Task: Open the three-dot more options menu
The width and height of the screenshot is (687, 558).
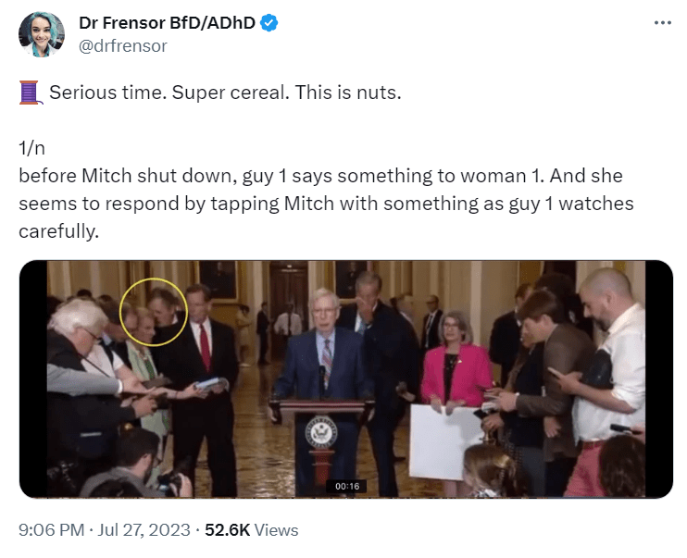Action: [661, 22]
